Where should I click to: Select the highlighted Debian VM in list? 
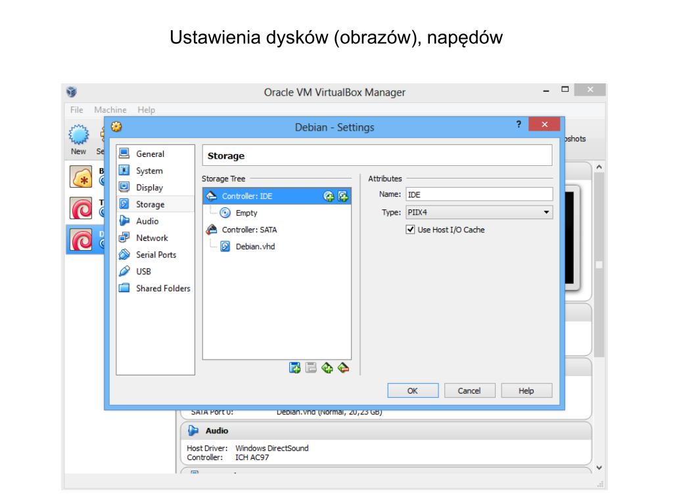tap(85, 240)
